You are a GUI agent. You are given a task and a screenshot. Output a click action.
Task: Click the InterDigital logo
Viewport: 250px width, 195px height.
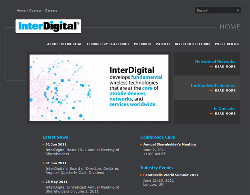(48, 26)
